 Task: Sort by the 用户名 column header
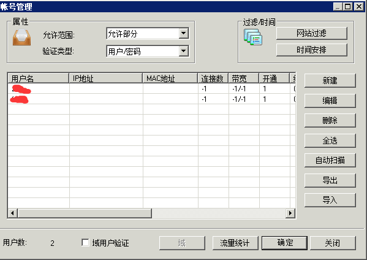(39, 78)
